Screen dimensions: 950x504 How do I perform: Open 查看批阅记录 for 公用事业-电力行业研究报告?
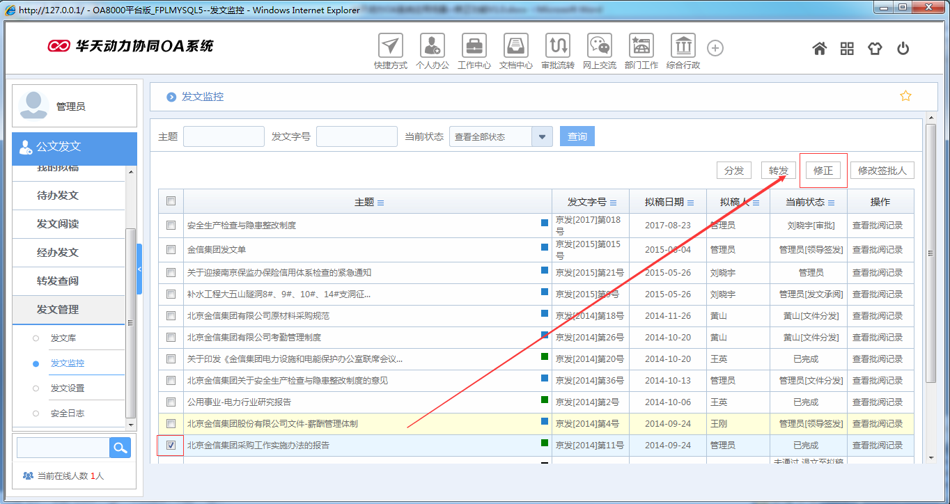tap(882, 402)
